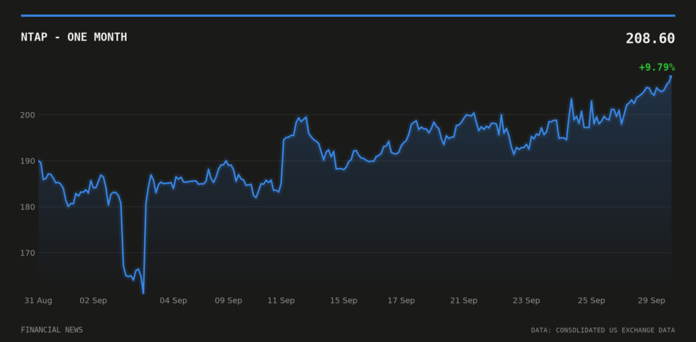Click the 200 y-axis label
Image resolution: width=696 pixels, height=342 pixels.
pos(28,115)
